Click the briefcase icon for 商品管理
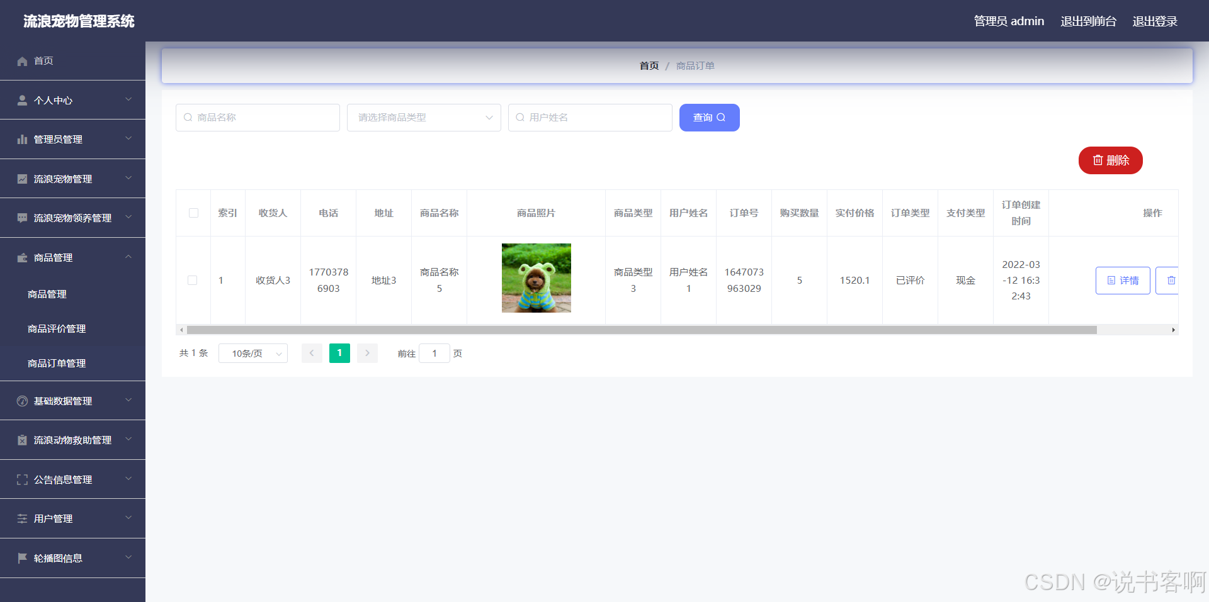 pyautogui.click(x=22, y=257)
